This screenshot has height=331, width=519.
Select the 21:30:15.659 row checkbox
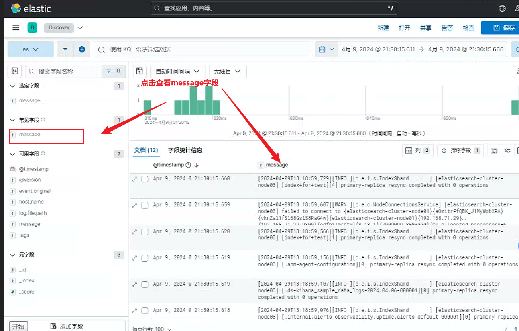point(145,206)
